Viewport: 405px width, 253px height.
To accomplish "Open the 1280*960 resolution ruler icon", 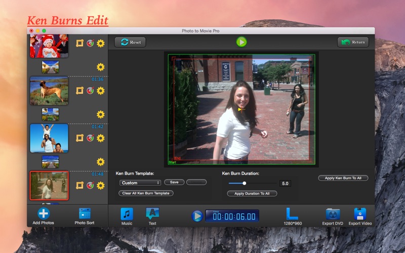I will click(x=292, y=214).
